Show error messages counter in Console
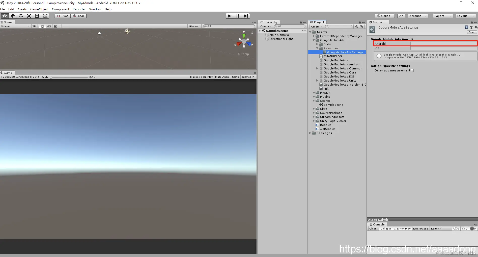The height and width of the screenshot is (257, 478). coord(473,229)
